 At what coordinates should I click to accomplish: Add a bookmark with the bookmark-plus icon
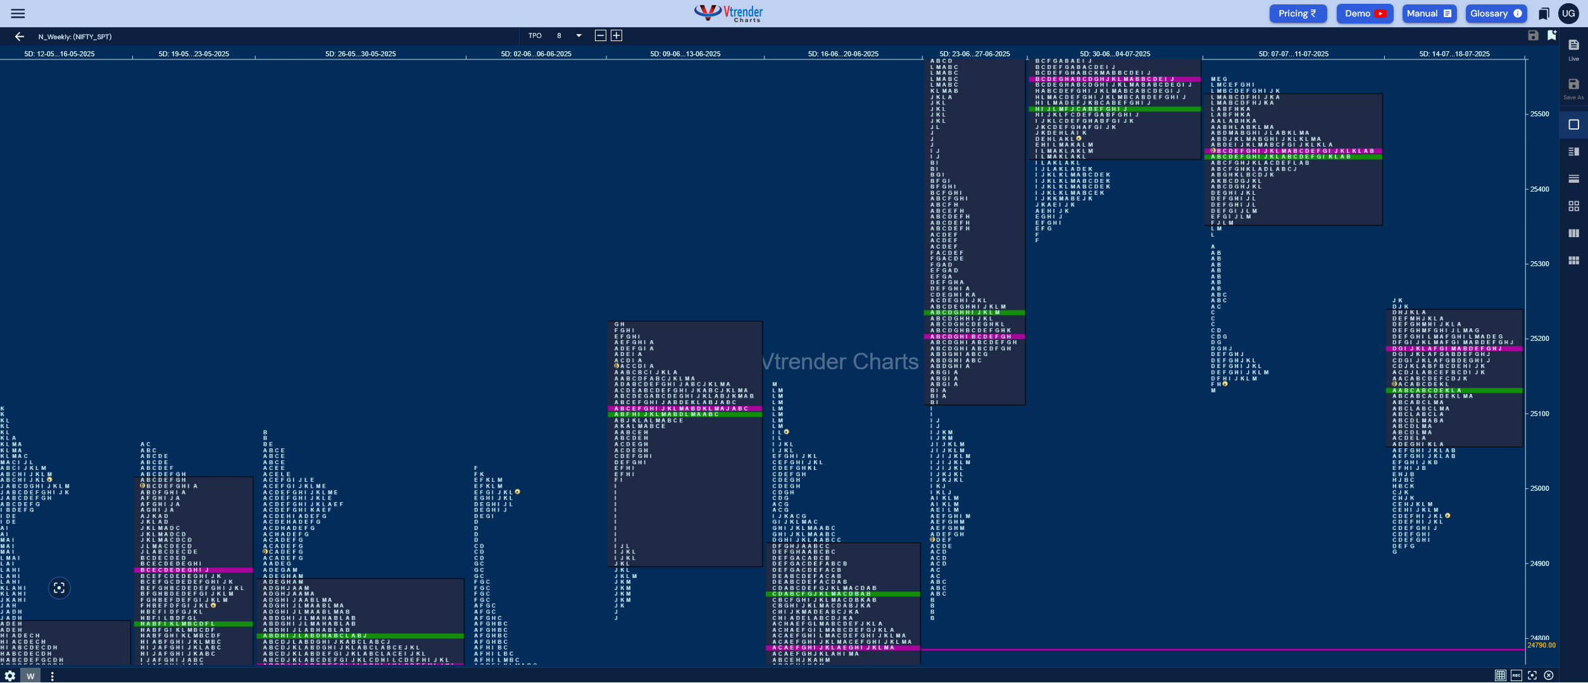1551,35
